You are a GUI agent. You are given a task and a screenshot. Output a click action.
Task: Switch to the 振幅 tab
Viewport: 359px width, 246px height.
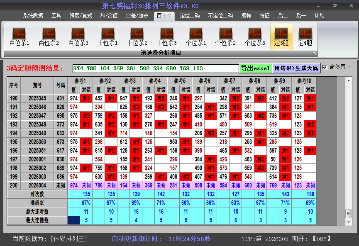(x=247, y=16)
